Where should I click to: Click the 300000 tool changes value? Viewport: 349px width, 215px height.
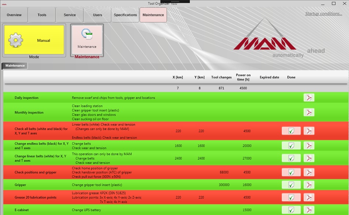pos(224,185)
